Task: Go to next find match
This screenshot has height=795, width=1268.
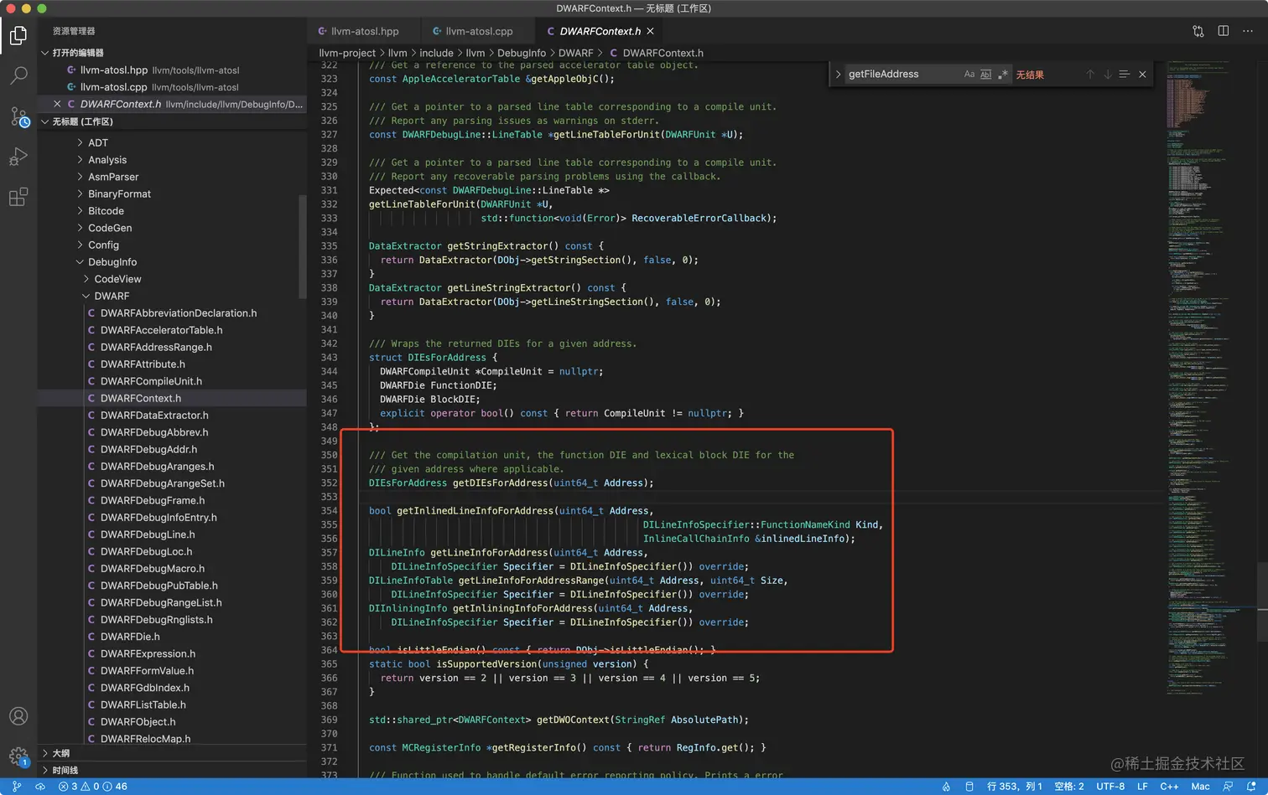Action: pos(1107,75)
